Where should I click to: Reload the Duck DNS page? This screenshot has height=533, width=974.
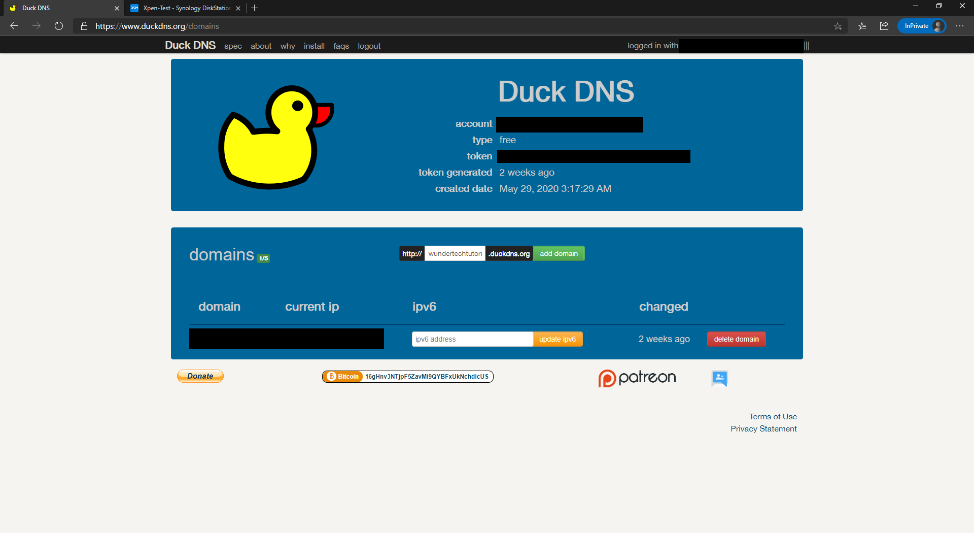coord(59,26)
